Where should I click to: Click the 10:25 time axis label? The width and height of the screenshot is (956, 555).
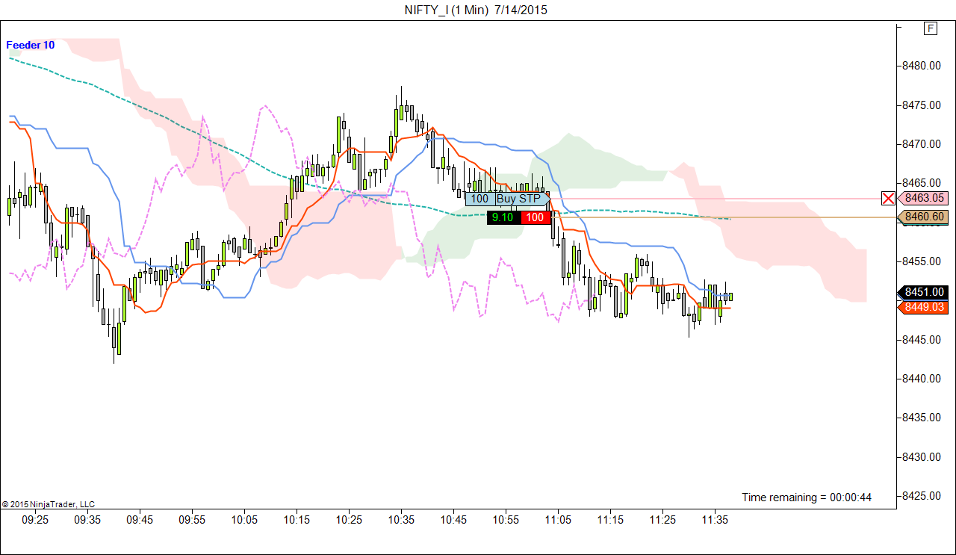click(349, 519)
